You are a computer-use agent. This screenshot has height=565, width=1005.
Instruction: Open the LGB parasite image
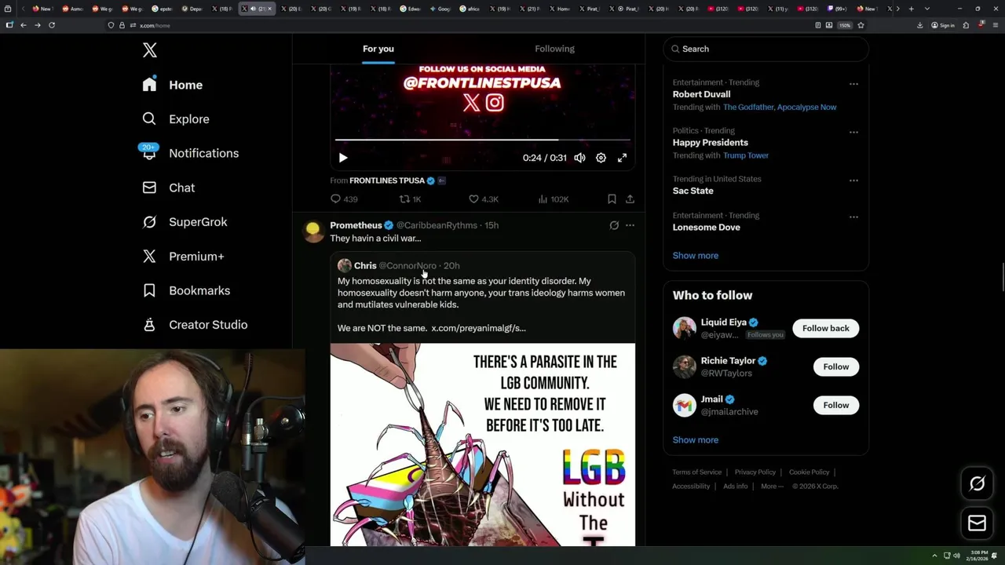(x=483, y=444)
